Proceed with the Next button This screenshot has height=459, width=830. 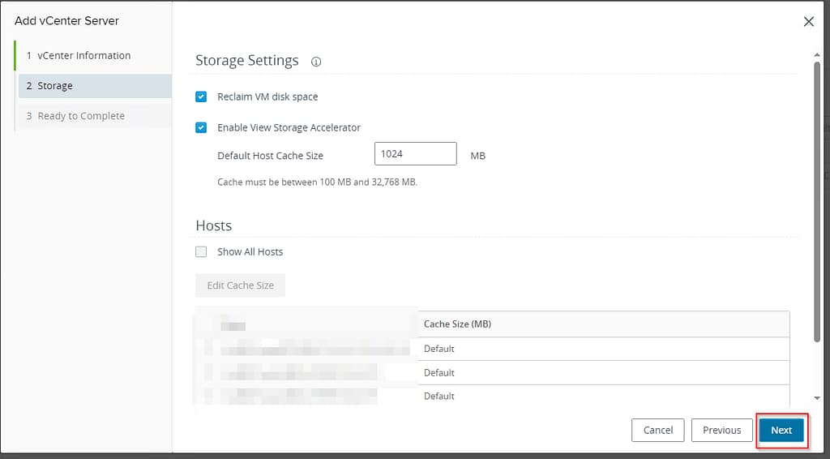pyautogui.click(x=781, y=430)
